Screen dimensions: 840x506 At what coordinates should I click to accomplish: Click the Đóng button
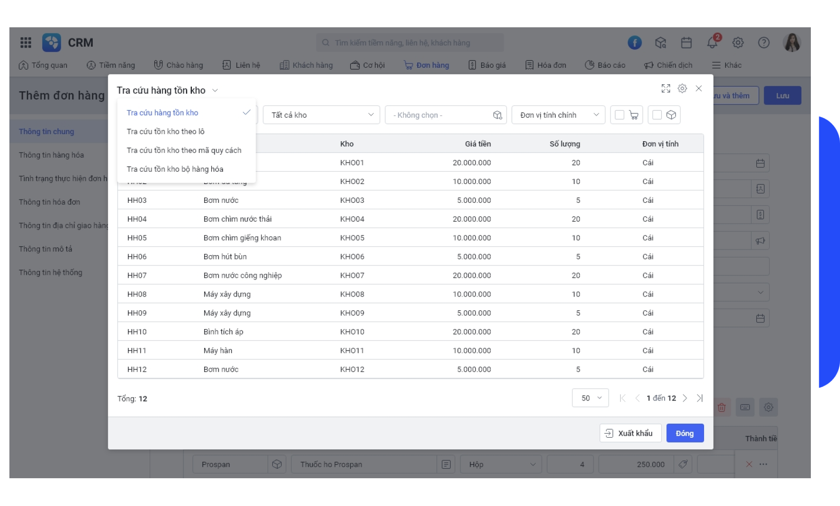click(x=685, y=434)
